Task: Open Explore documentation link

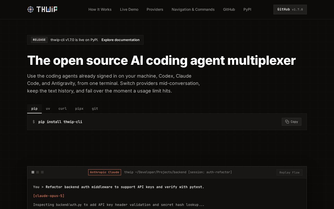Action: click(x=121, y=40)
